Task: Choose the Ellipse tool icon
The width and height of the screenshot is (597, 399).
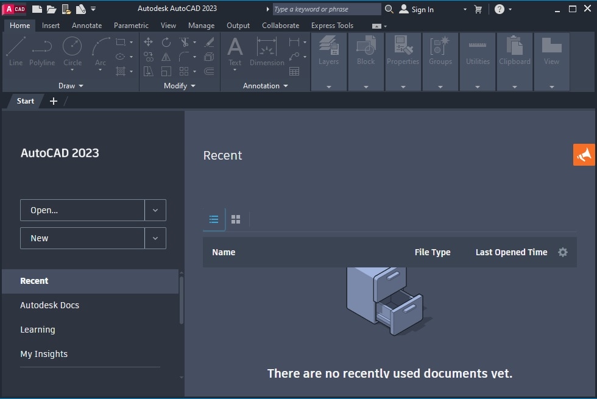Action: [121, 57]
